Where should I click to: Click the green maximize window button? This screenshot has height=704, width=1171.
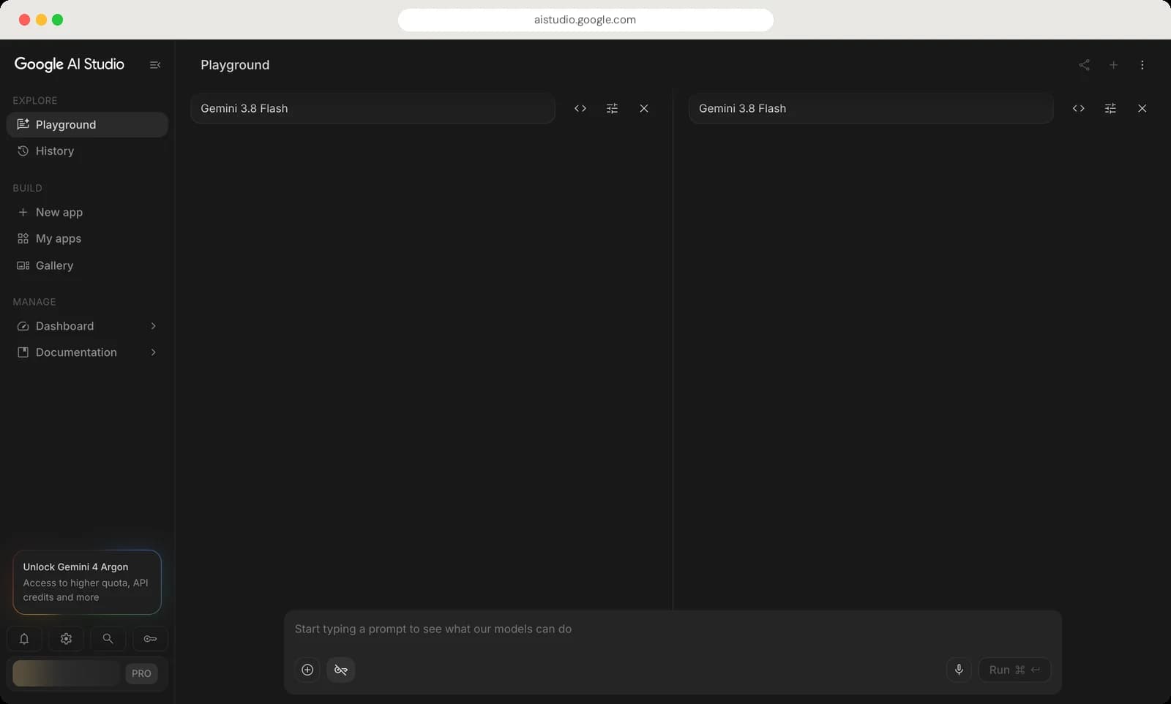58,20
